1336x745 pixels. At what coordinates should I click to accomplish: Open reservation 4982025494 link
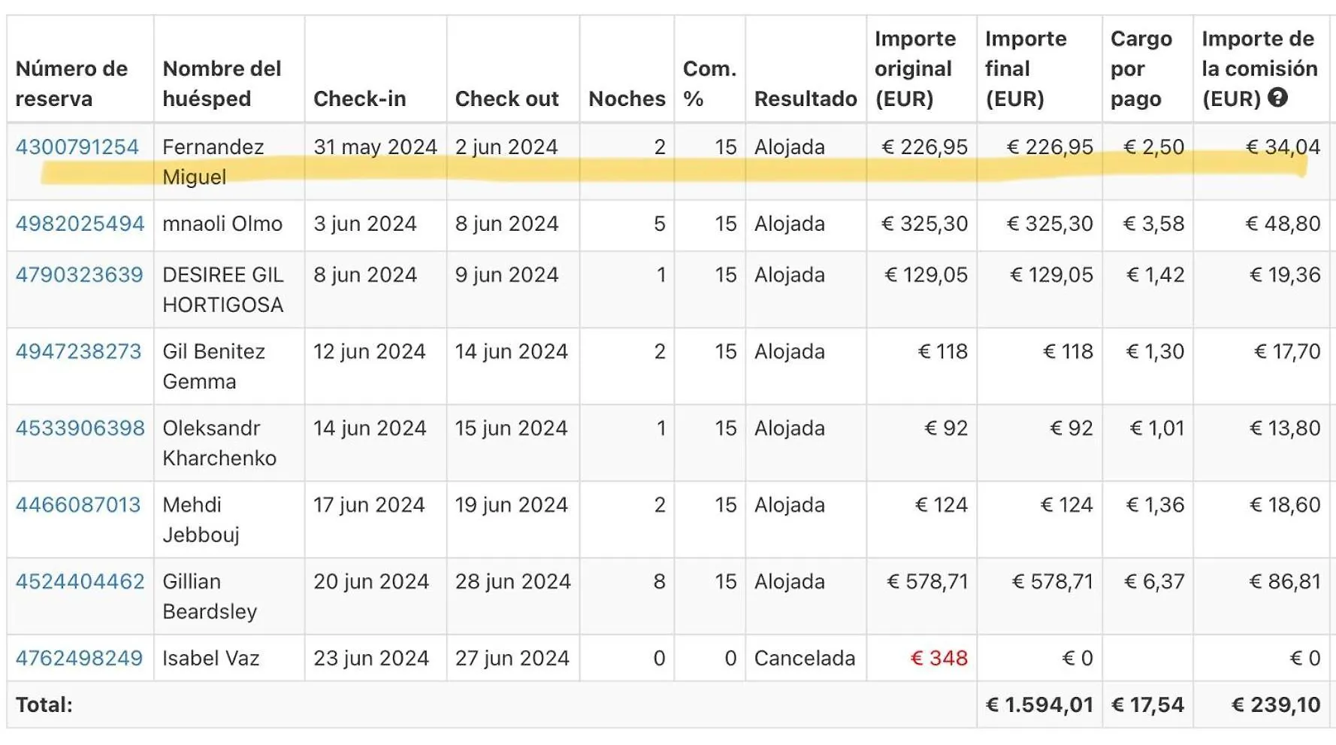tap(80, 223)
